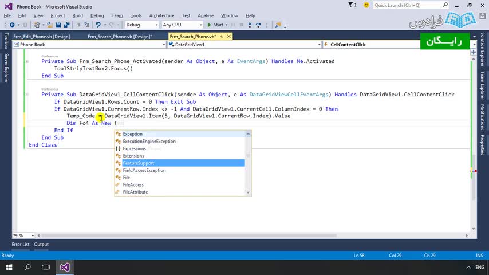Click the ENG language indicator
Screen dimensions: 489x275
click(x=480, y=267)
